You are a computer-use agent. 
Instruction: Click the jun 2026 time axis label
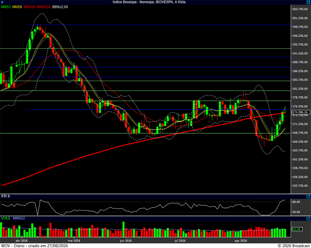[126, 241]
